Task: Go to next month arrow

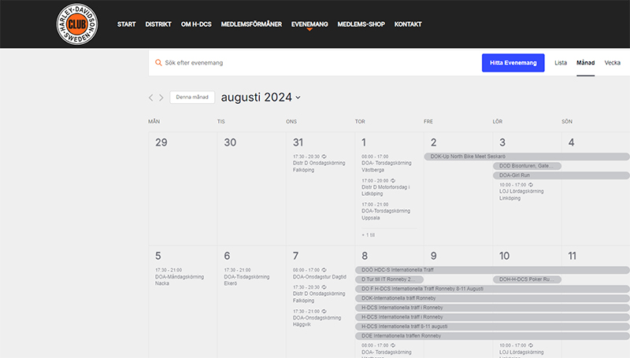Action: pos(161,98)
